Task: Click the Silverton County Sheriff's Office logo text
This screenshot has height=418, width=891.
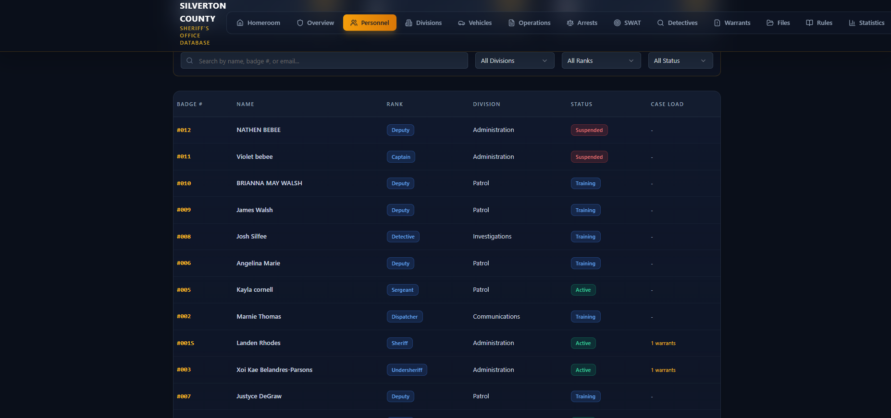Action: click(x=203, y=23)
